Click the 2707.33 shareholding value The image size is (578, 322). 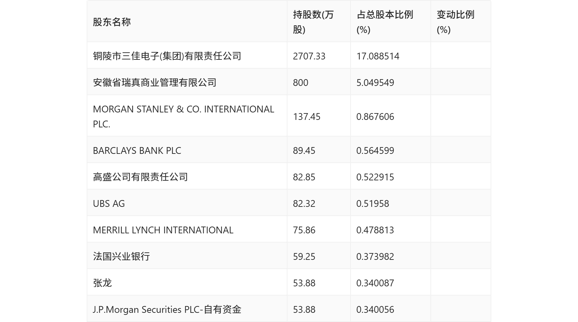309,56
